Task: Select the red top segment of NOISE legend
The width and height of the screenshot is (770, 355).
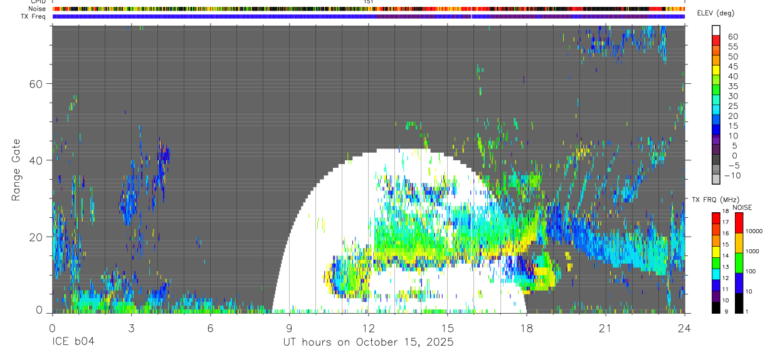Action: (x=739, y=223)
